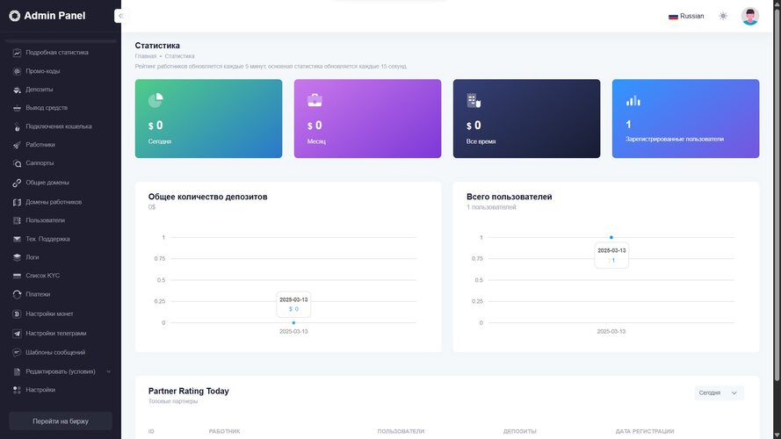Open the Russian language selector
781x439 pixels.
686,16
